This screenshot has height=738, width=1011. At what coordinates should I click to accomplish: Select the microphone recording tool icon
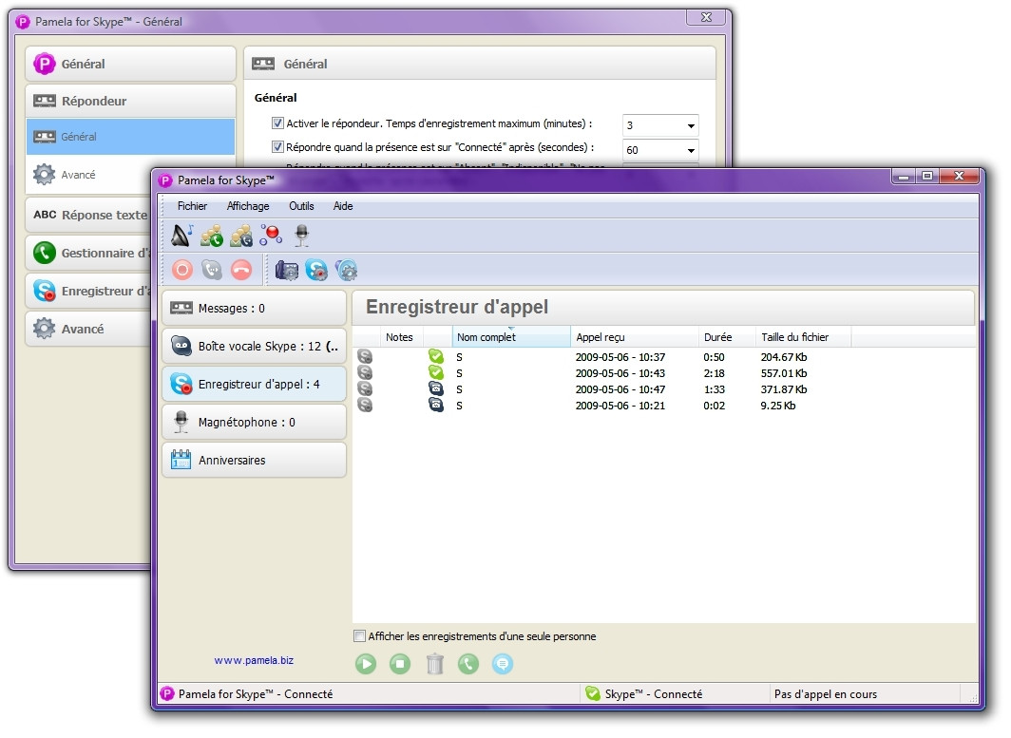tap(302, 233)
